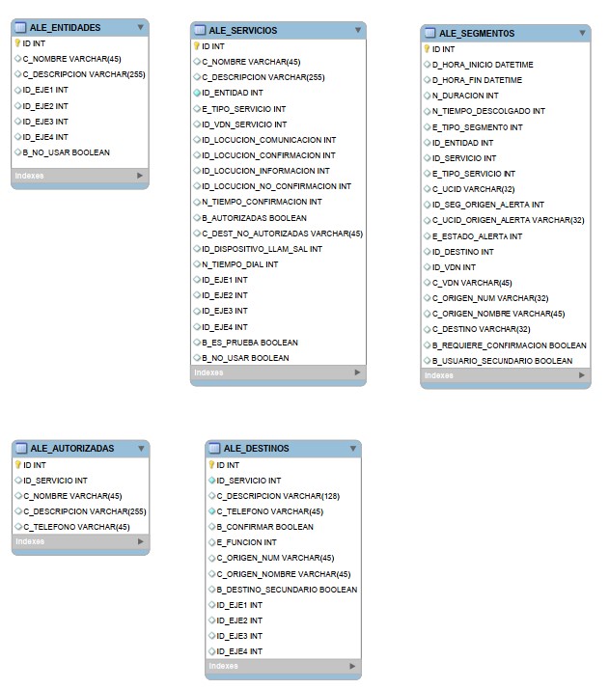The width and height of the screenshot is (609, 689).
Task: Select B_ES_PRUEBA BOOLEAN column
Action: (x=250, y=343)
